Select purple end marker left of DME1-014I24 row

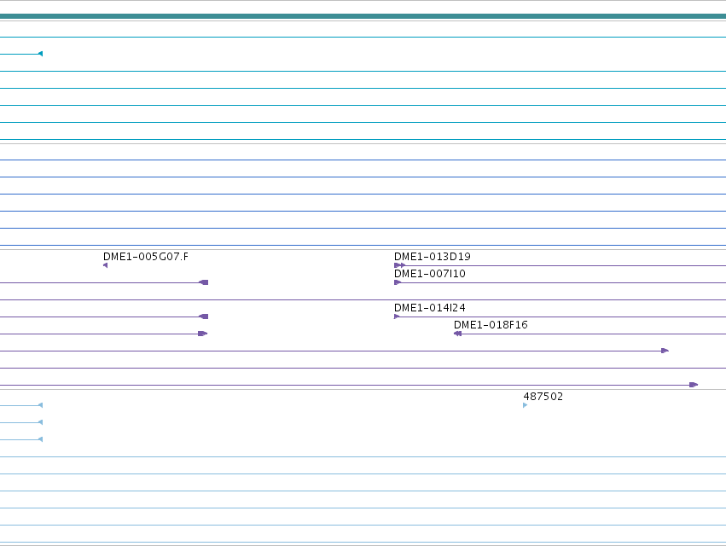[x=203, y=317]
